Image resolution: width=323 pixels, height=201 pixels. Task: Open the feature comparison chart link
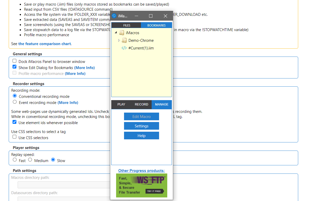pos(44,44)
